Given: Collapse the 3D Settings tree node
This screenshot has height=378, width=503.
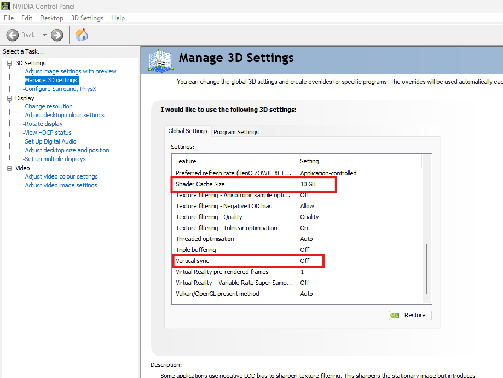Looking at the screenshot, I should (x=10, y=63).
